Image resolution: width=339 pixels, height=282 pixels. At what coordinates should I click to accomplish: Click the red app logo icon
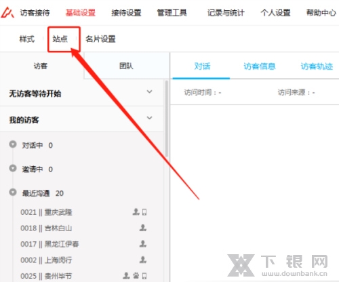pyautogui.click(x=7, y=12)
